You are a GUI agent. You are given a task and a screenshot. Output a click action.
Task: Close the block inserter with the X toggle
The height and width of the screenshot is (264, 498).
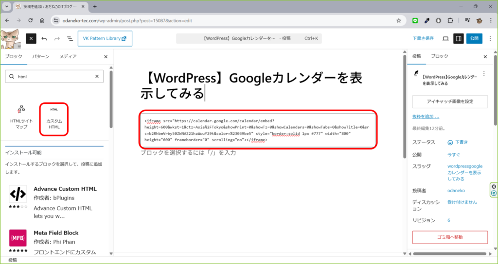pyautogui.click(x=31, y=39)
